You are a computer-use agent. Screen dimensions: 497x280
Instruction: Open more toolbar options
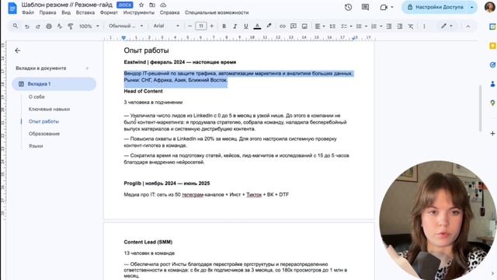coord(424,26)
